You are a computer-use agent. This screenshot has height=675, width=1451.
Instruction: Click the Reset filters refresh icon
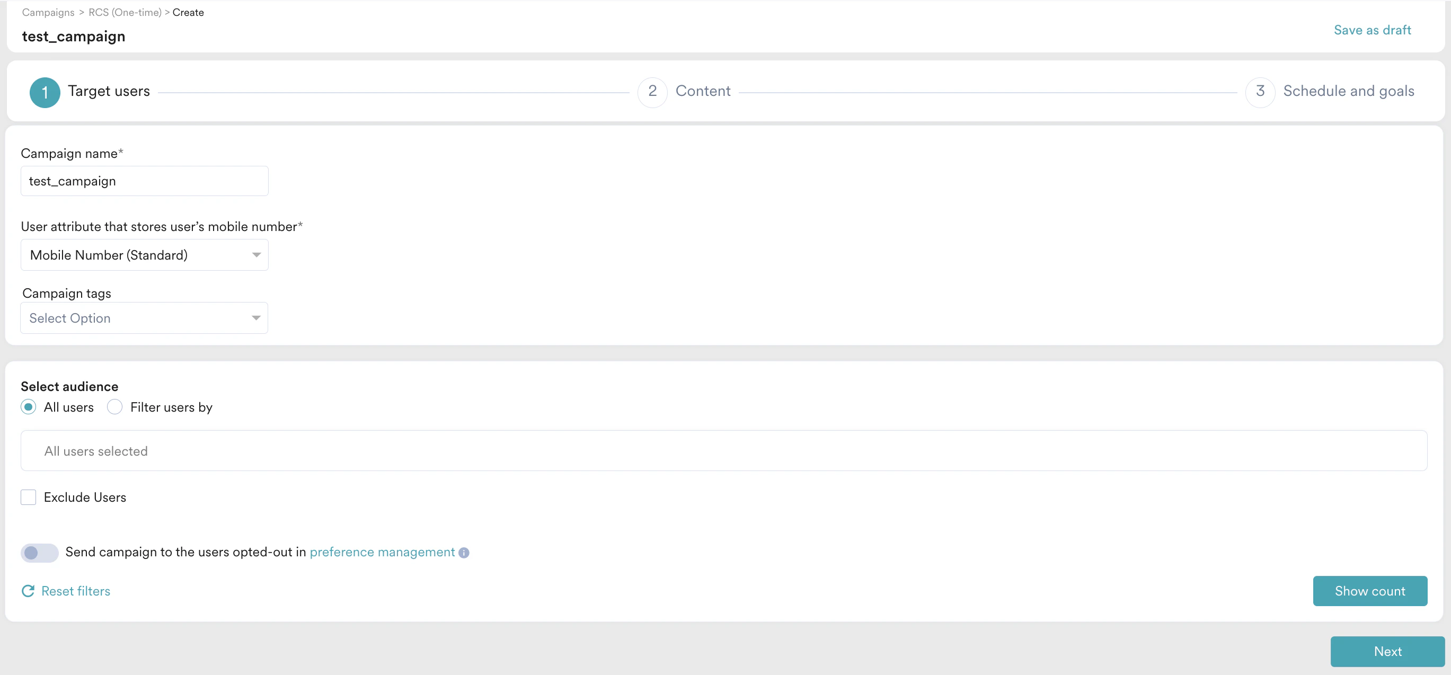(x=28, y=591)
